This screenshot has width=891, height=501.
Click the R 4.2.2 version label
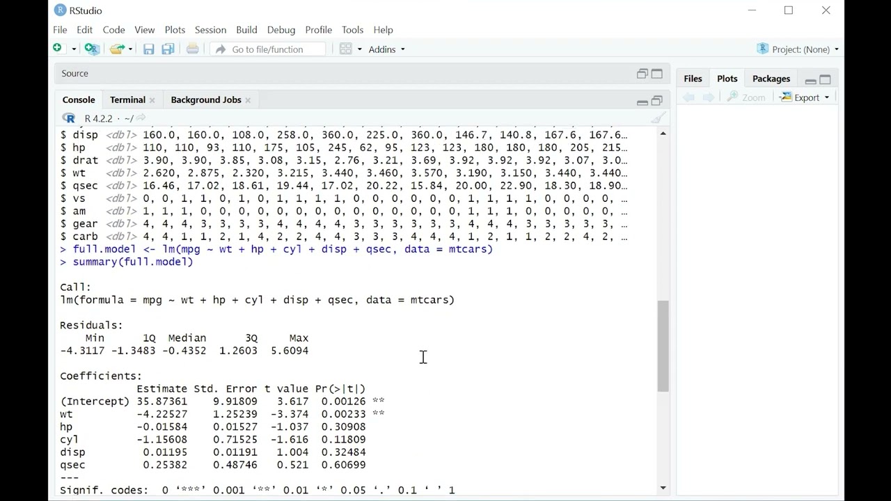click(x=98, y=119)
